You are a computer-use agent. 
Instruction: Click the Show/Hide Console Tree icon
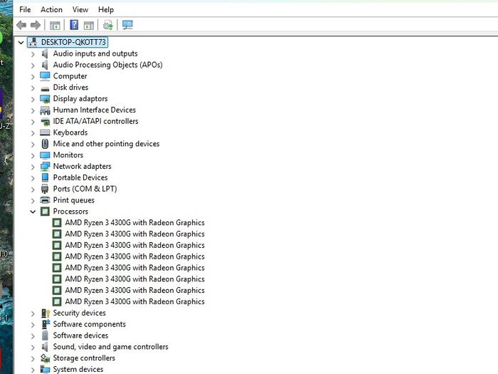click(x=55, y=25)
